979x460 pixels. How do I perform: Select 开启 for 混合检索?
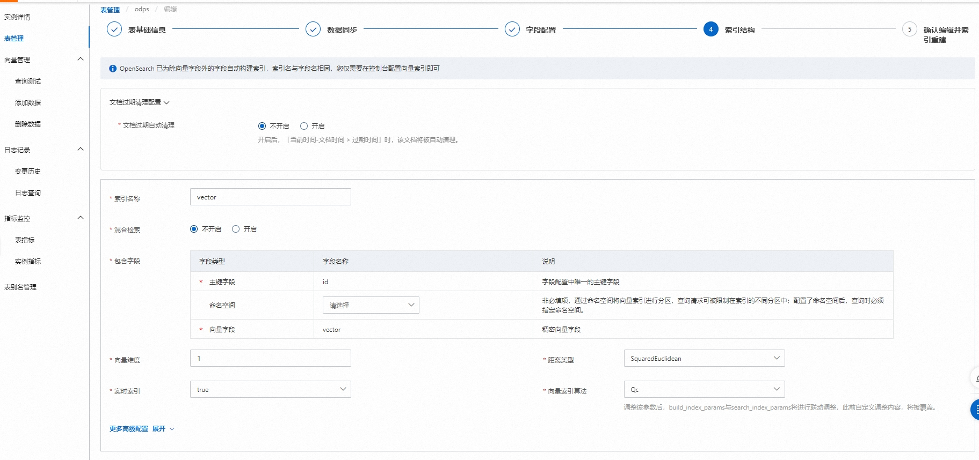point(236,229)
